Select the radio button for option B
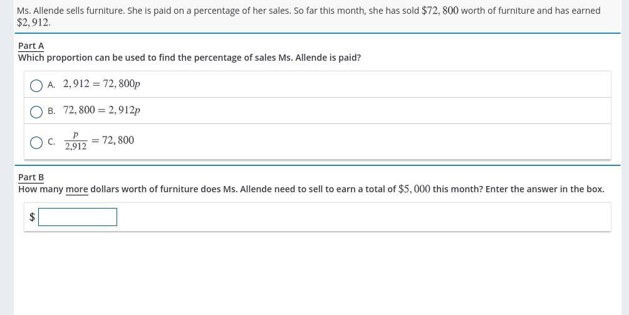Screen dimensions: 629x315 [x=36, y=112]
